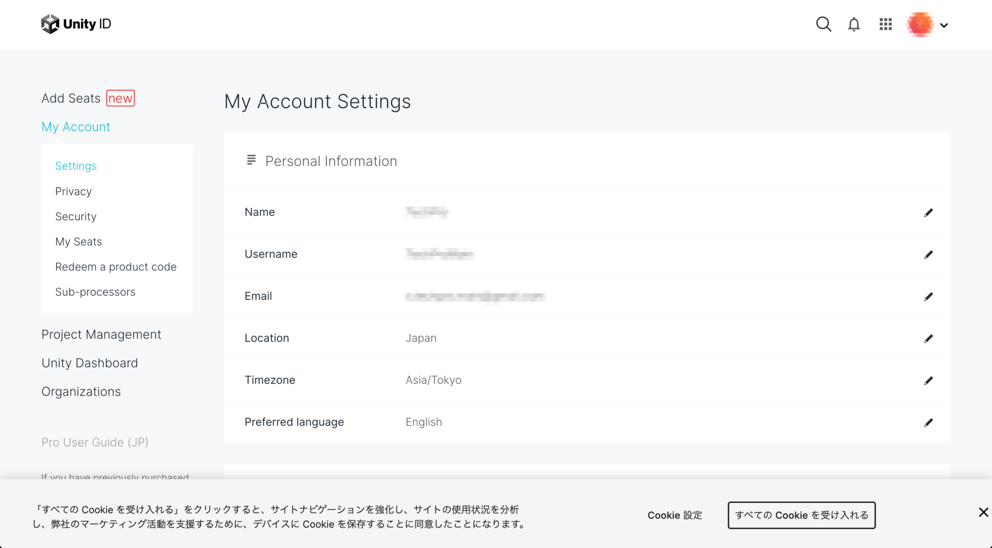Click the Unity ID logo

[x=76, y=24]
